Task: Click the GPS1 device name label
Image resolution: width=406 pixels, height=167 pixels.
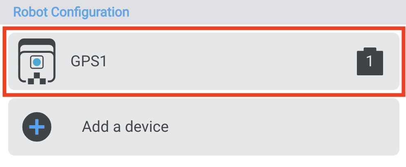Action: 89,61
